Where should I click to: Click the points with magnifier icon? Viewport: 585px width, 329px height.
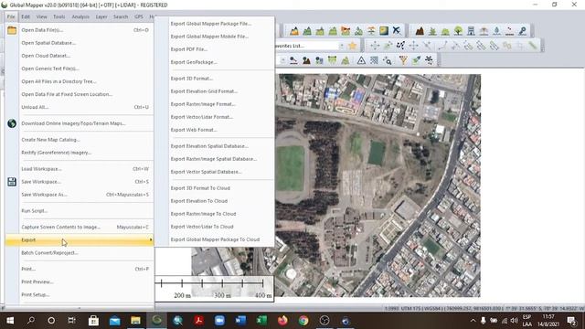[388, 60]
